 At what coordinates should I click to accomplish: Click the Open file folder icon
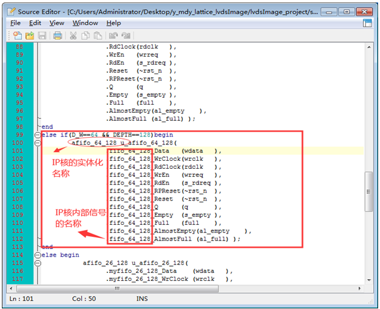tap(29, 36)
